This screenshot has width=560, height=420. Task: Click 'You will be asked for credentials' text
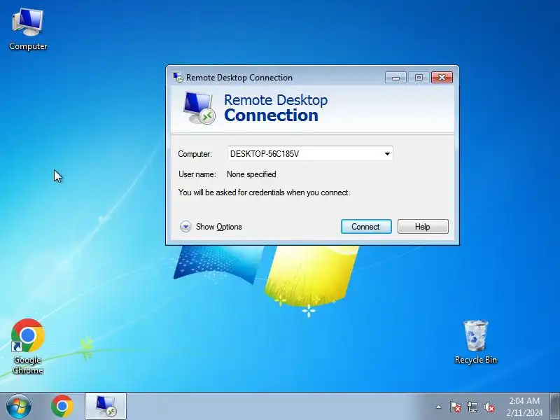(x=265, y=192)
